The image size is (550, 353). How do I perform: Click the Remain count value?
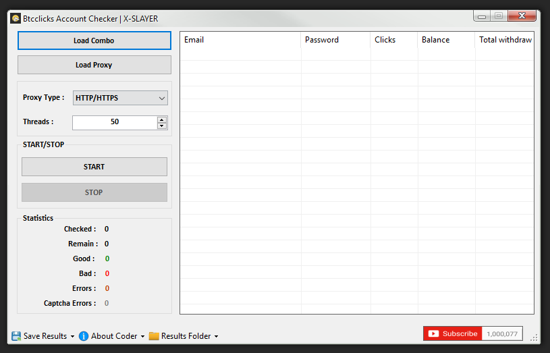tap(107, 244)
